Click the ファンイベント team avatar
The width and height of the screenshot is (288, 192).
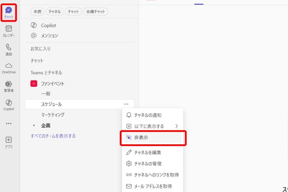click(x=34, y=84)
